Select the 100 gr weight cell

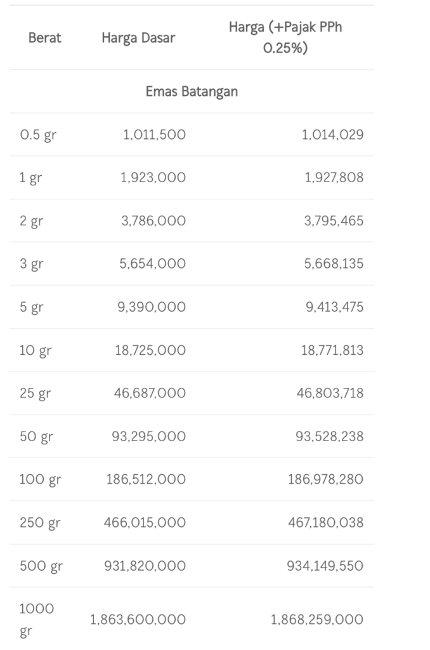point(40,479)
